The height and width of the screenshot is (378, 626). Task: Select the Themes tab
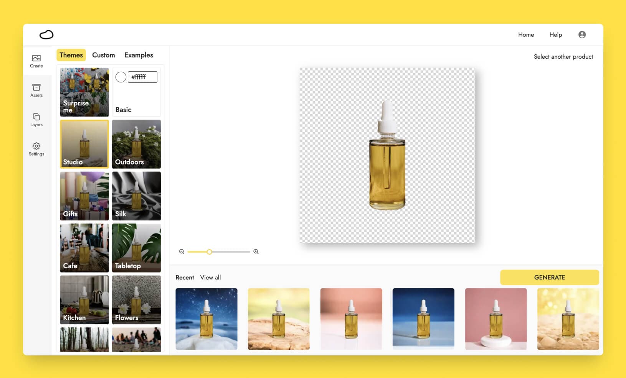(71, 55)
